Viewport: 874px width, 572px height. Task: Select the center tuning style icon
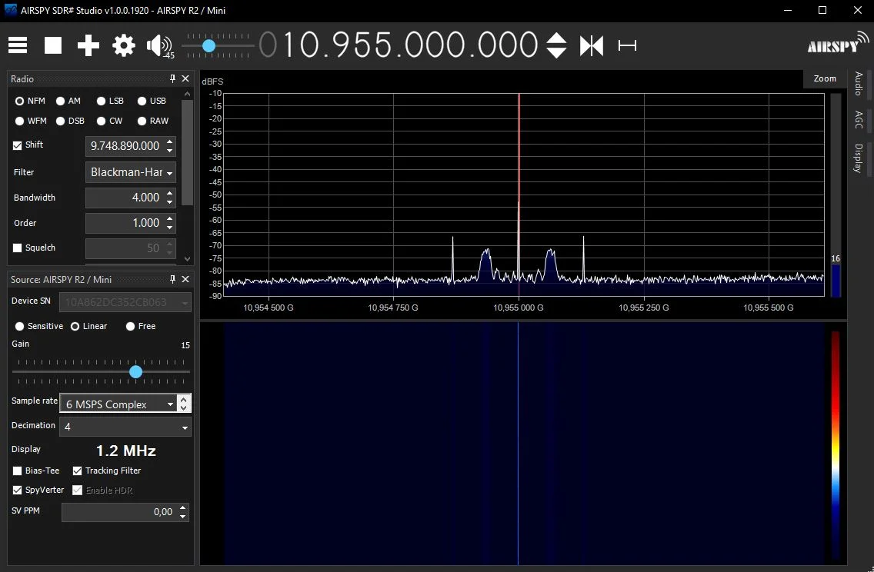pos(592,45)
